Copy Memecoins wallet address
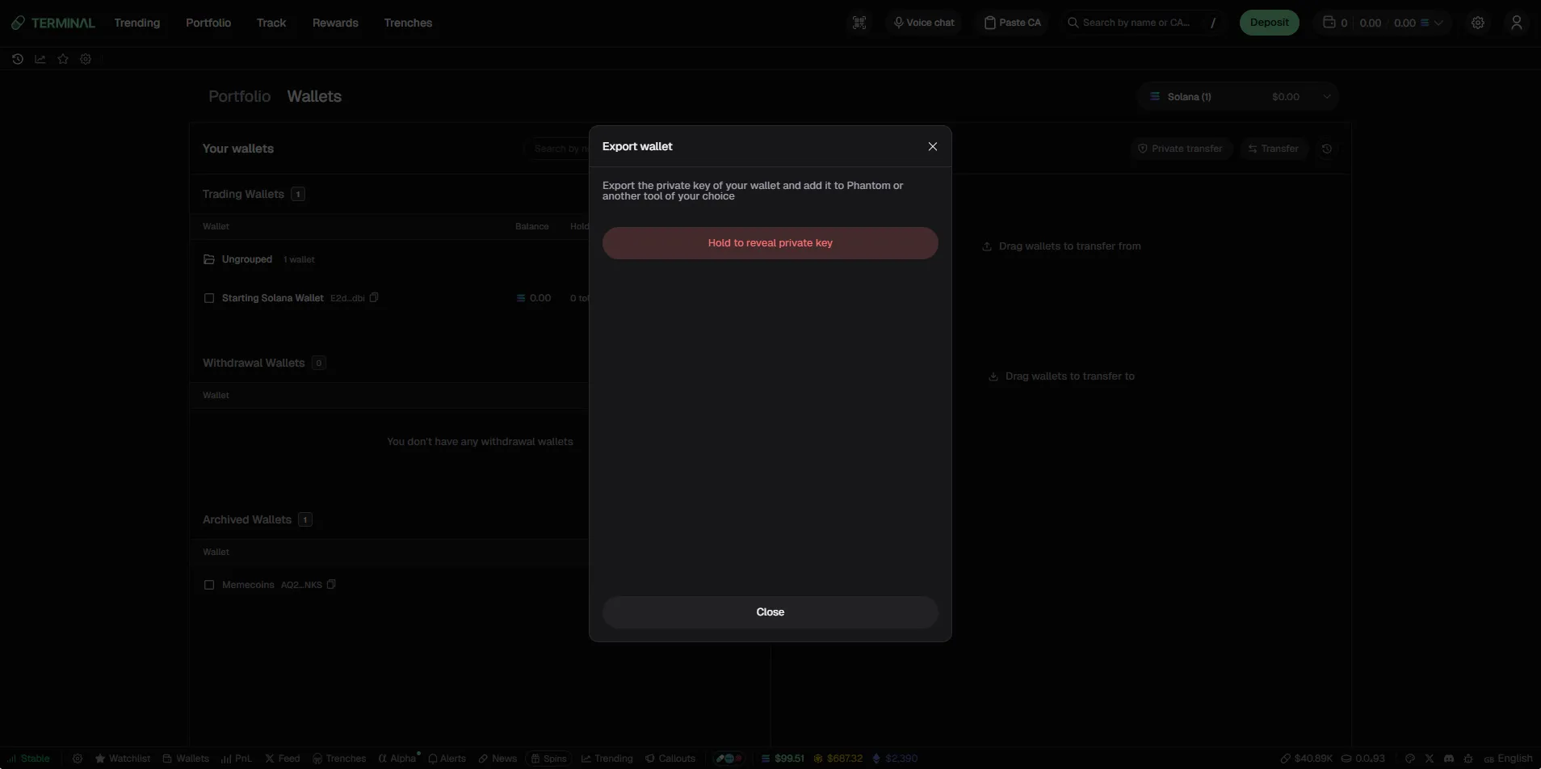Image resolution: width=1541 pixels, height=769 pixels. 331,584
